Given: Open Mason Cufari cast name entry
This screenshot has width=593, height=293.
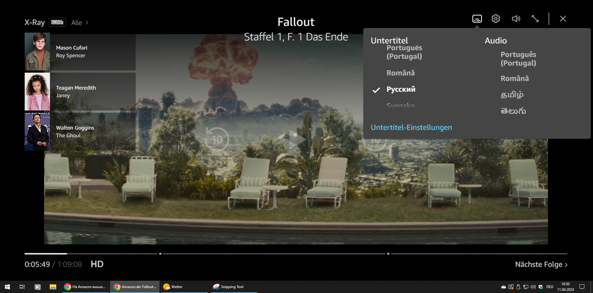Looking at the screenshot, I should click(x=72, y=48).
